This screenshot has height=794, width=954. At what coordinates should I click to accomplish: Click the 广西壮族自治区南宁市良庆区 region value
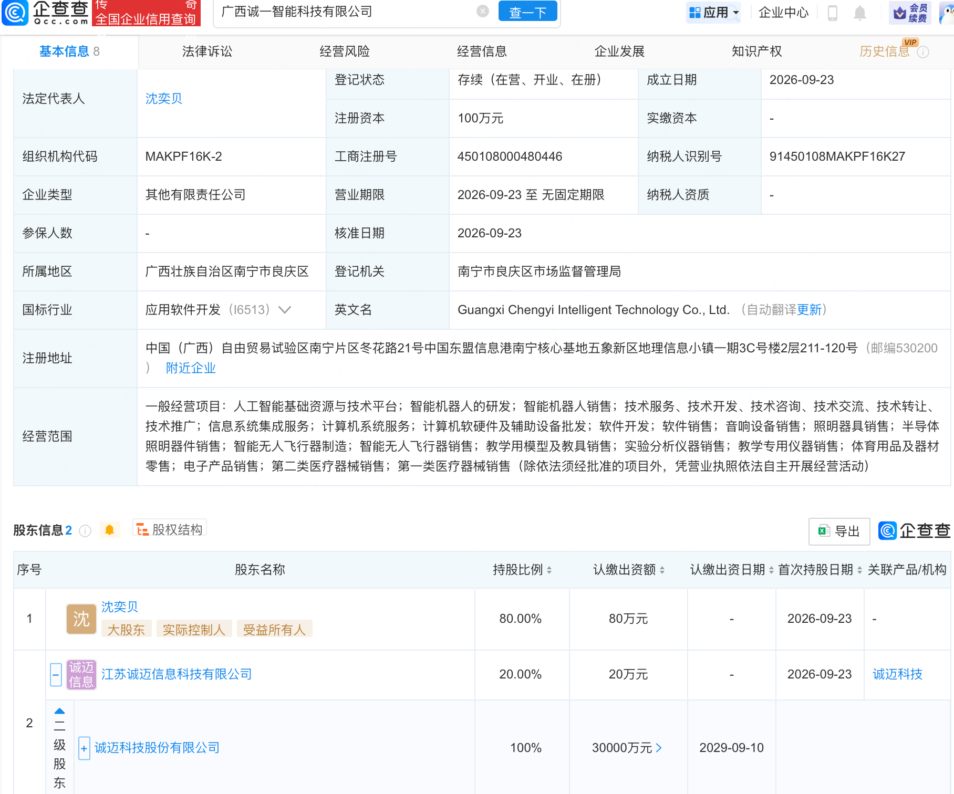pos(227,271)
